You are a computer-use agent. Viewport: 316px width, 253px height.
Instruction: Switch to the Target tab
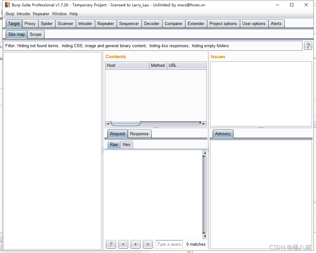(x=14, y=24)
